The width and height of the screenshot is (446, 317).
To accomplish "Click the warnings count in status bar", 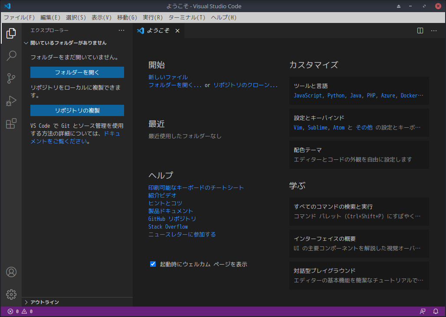I will click(27, 311).
